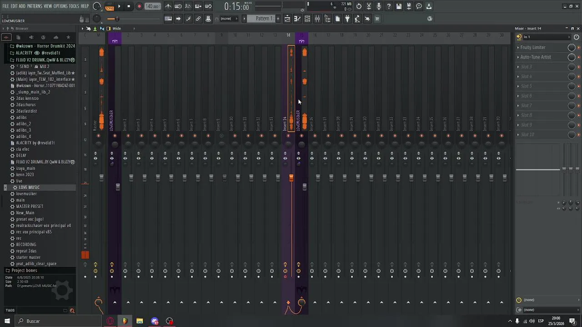Toggle the 3-2-1 recording countdown
This screenshot has height=327, width=582.
click(188, 6)
